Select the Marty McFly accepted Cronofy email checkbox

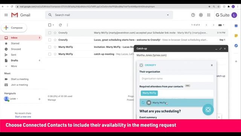(x=50, y=33)
